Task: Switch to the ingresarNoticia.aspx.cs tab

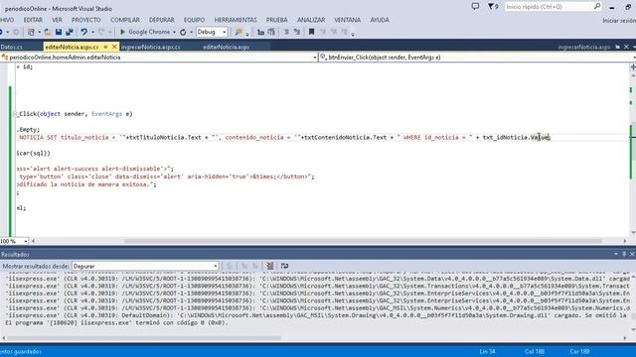Action: (x=150, y=47)
